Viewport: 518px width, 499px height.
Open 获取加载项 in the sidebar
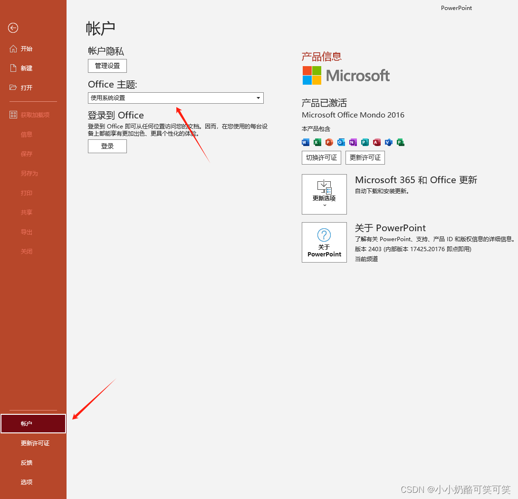[33, 115]
